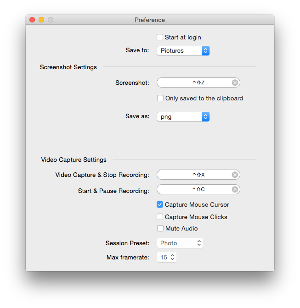
Task: Click the red close window button
Action: [32, 20]
